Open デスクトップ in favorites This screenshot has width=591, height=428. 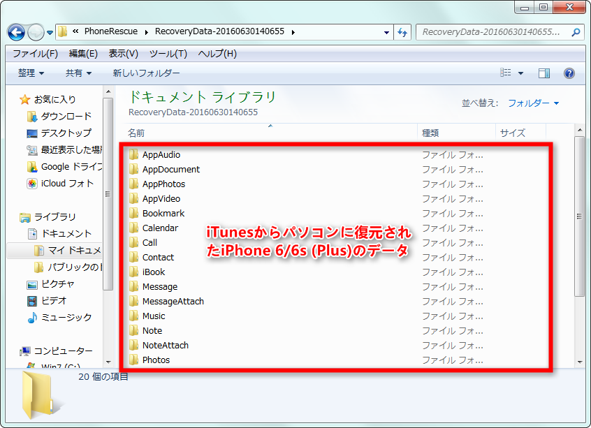pos(66,133)
